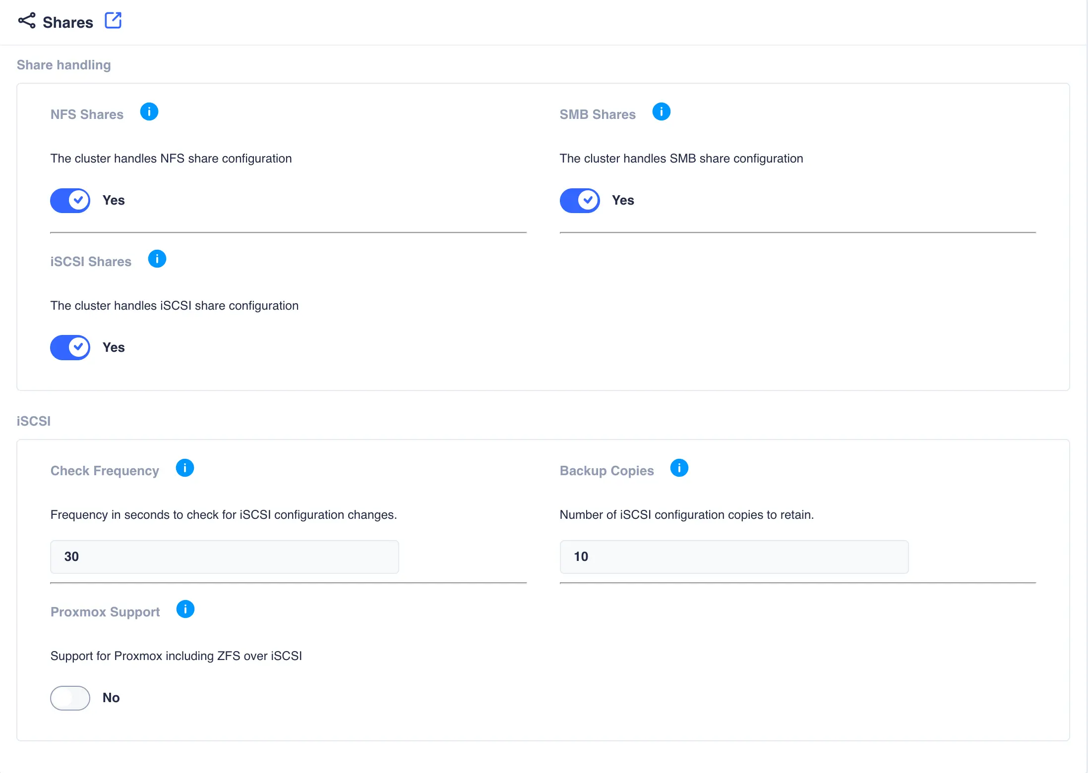
Task: Enable Proxmox Support toggle
Action: point(70,698)
